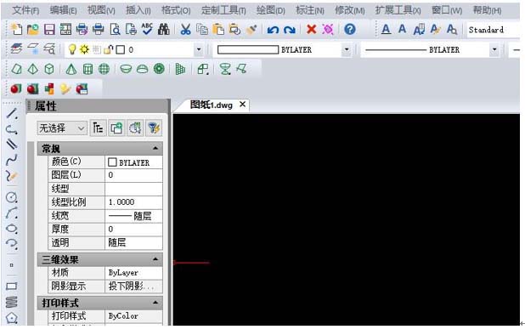This screenshot has width=525, height=335.
Task: Switch to the 图纸1.dwg tab
Action: [211, 105]
